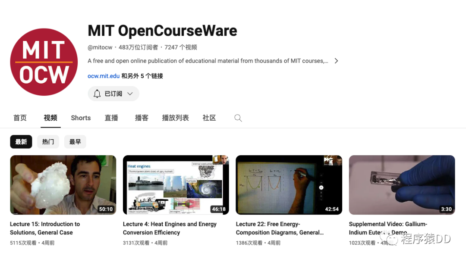Switch to the Shorts tab
The height and width of the screenshot is (259, 466).
81,118
